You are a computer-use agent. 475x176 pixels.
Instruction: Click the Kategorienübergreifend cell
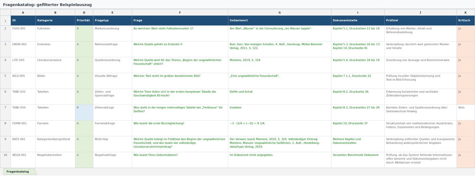pyautogui.click(x=55, y=144)
